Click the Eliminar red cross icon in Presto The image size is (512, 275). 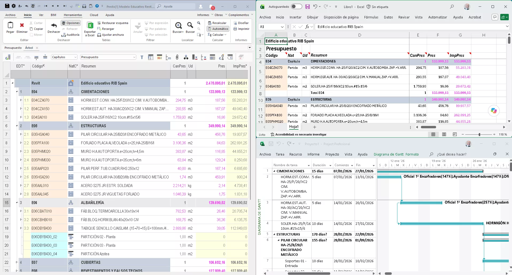click(x=22, y=25)
